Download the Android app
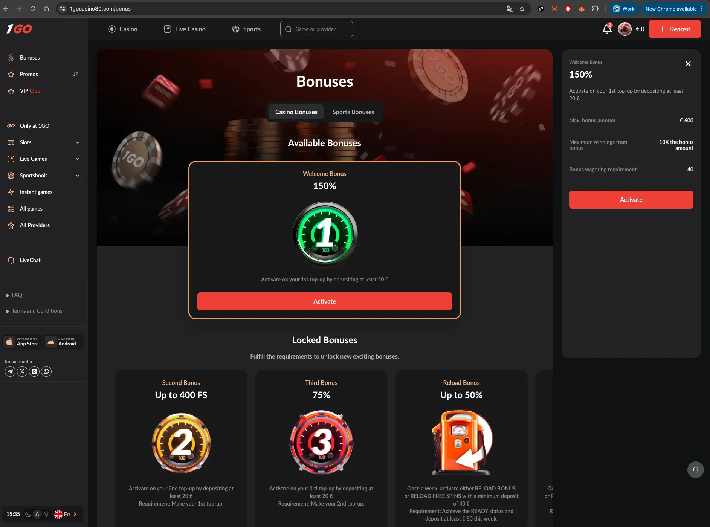 (63, 342)
